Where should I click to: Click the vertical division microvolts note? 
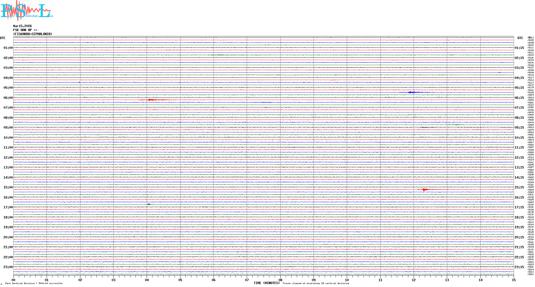pyautogui.click(x=34, y=283)
